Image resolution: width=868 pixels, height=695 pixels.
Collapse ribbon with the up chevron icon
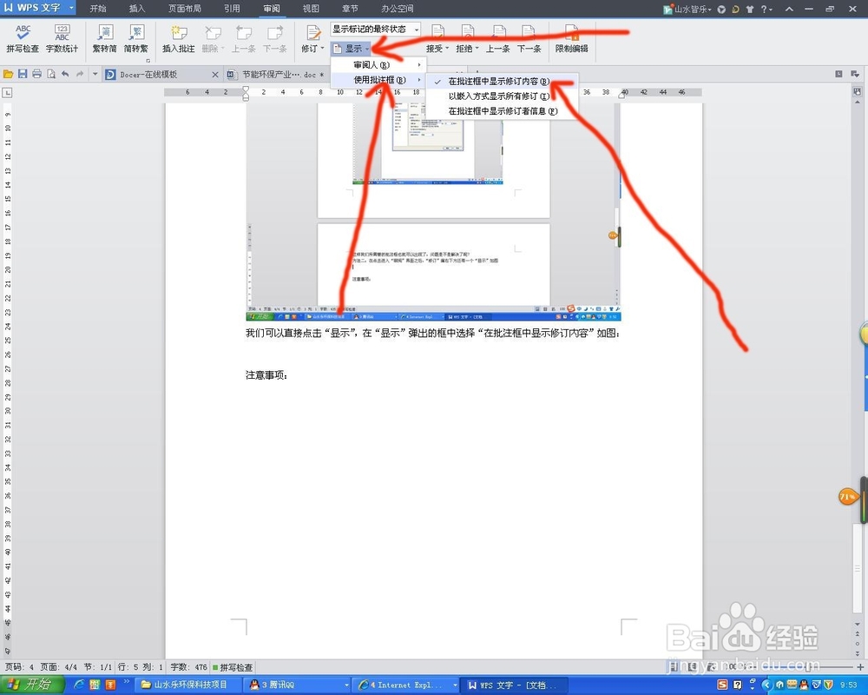coord(789,9)
